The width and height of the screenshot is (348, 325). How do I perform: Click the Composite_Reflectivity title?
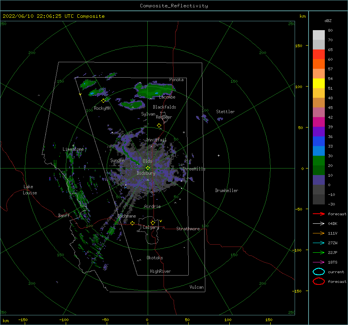point(174,6)
